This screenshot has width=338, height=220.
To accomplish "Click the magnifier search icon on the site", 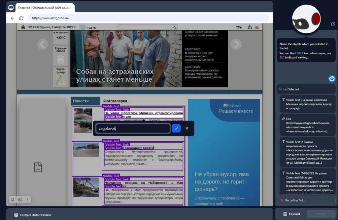I will pos(175,28).
